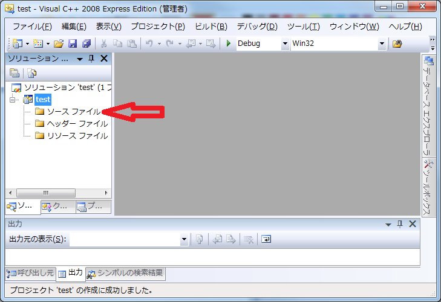Close the 出力 output panel
The height and width of the screenshot is (302, 441).
[x=413, y=224]
